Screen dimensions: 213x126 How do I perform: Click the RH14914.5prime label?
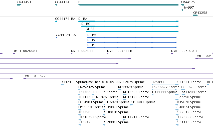pyautogui.click(x=136, y=117)
